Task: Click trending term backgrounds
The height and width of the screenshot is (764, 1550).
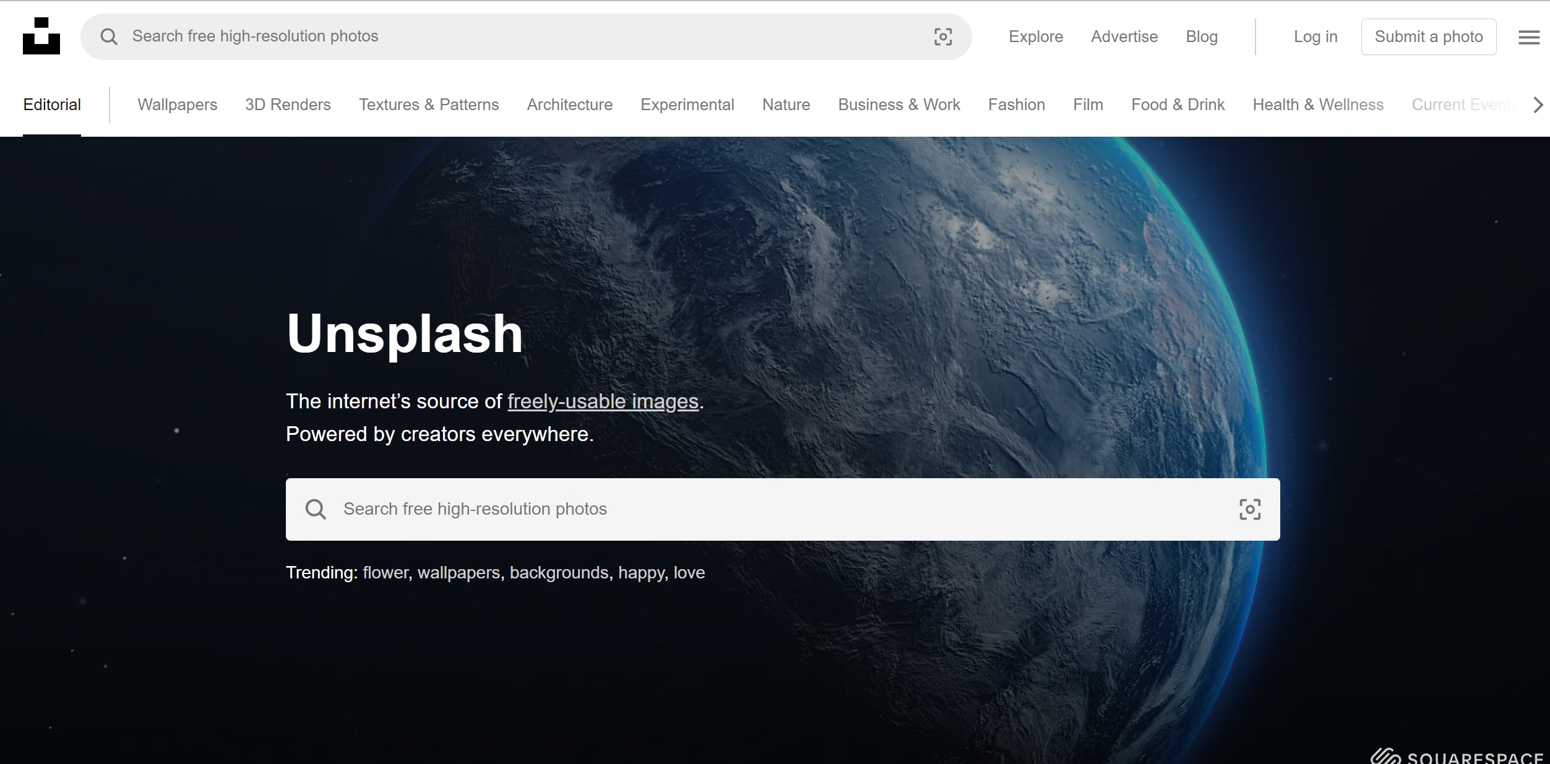Action: click(x=559, y=573)
